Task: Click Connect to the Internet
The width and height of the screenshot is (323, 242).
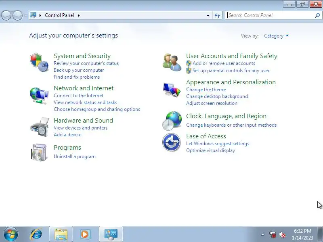Action: click(x=78, y=96)
